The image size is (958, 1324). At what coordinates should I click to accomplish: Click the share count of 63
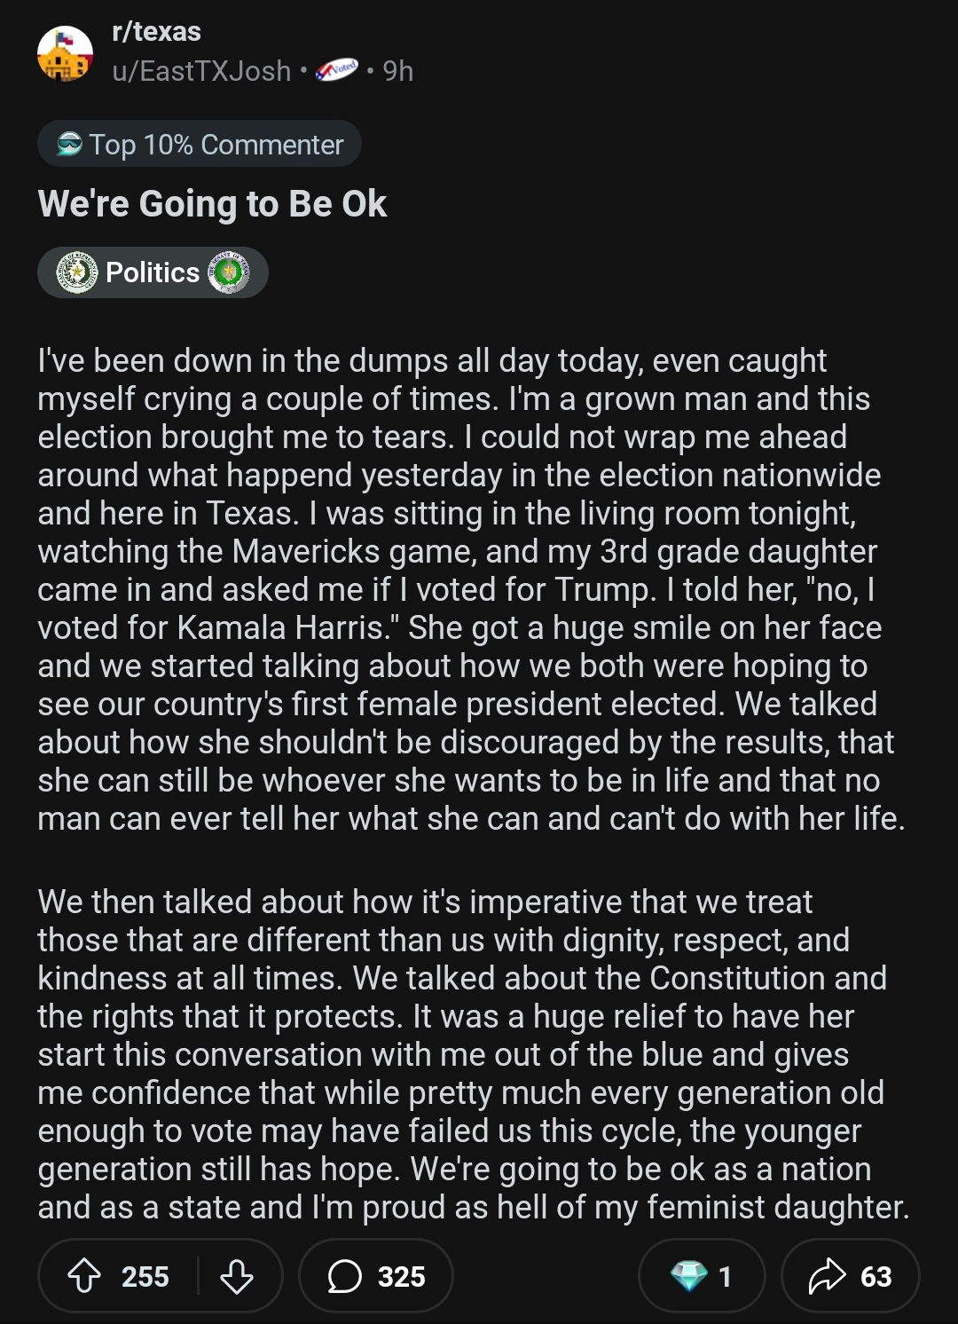point(876,1276)
